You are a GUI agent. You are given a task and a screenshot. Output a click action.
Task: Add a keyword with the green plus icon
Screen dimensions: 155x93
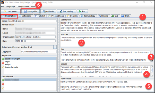[x=3, y=59]
